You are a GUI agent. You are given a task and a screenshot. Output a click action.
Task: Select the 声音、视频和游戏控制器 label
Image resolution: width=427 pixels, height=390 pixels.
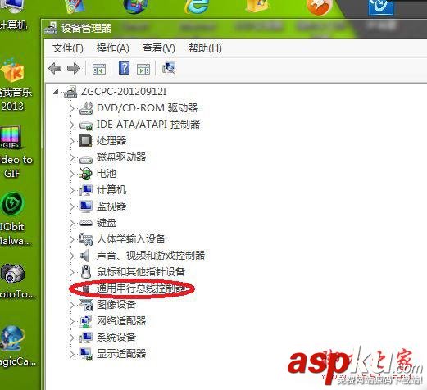click(x=151, y=256)
